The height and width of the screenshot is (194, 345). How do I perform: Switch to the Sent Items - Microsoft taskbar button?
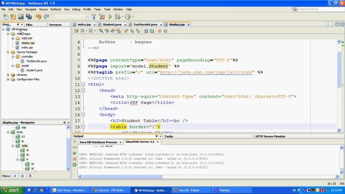tap(71, 190)
